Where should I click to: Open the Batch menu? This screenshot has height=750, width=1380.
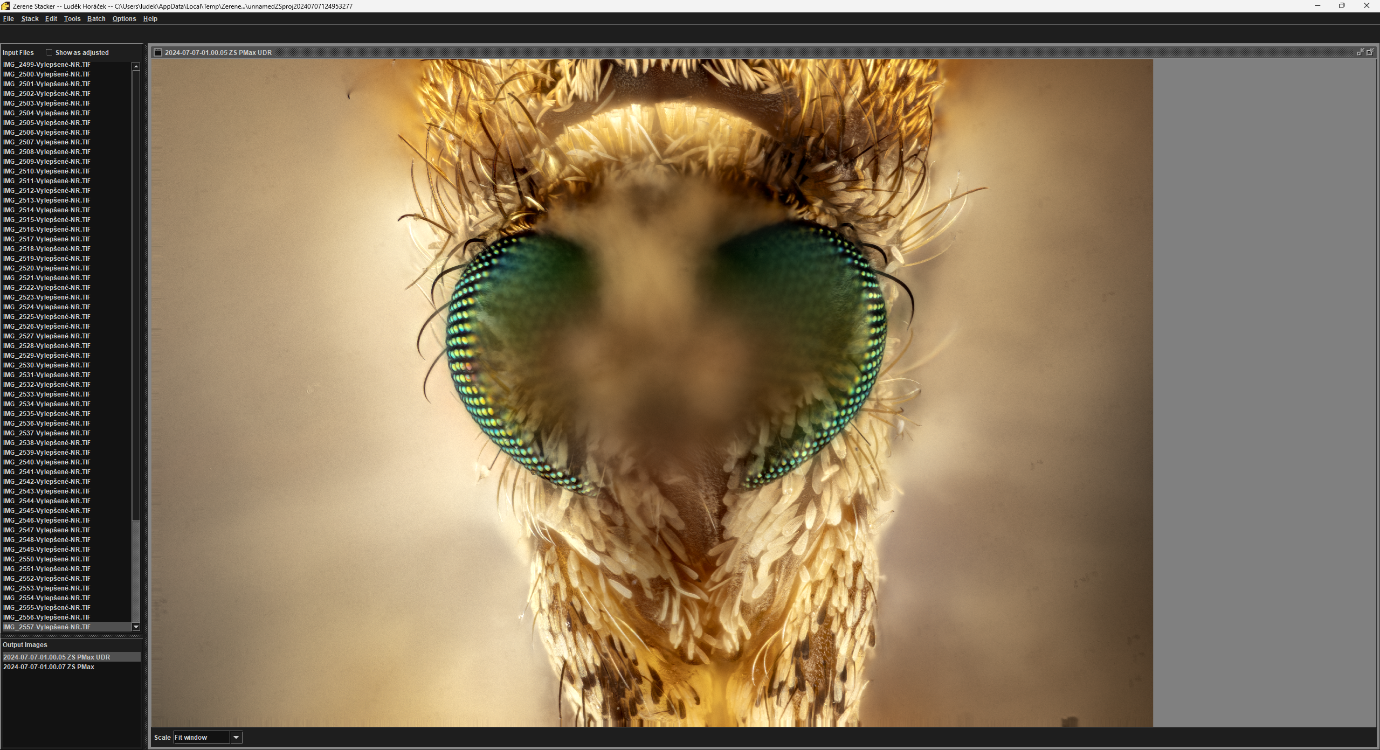[96, 18]
